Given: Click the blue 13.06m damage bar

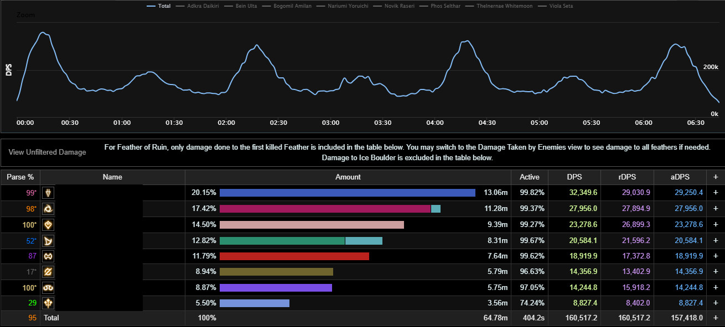Looking at the screenshot, I should (347, 193).
